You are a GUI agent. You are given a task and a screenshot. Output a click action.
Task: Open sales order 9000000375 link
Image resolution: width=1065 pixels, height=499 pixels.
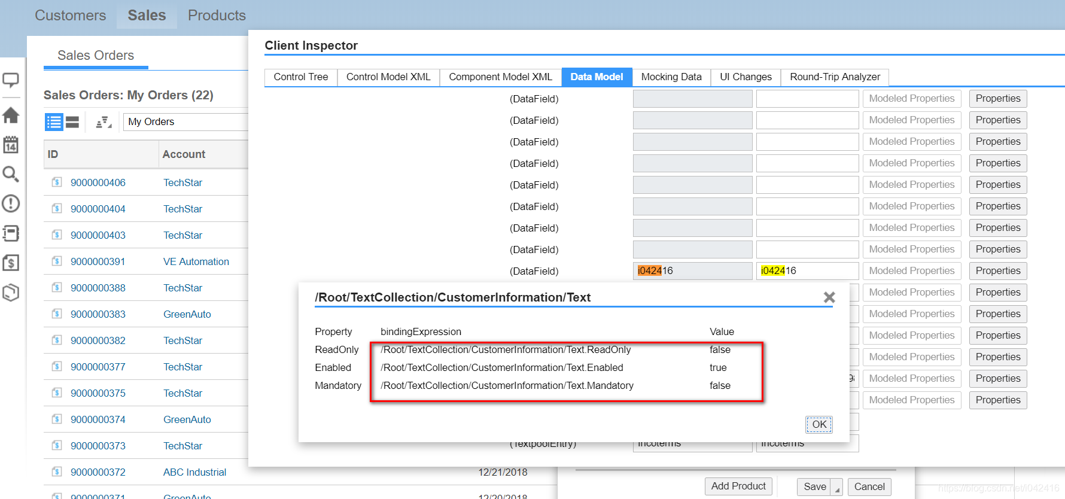[98, 393]
